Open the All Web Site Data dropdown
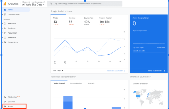 [33, 5]
